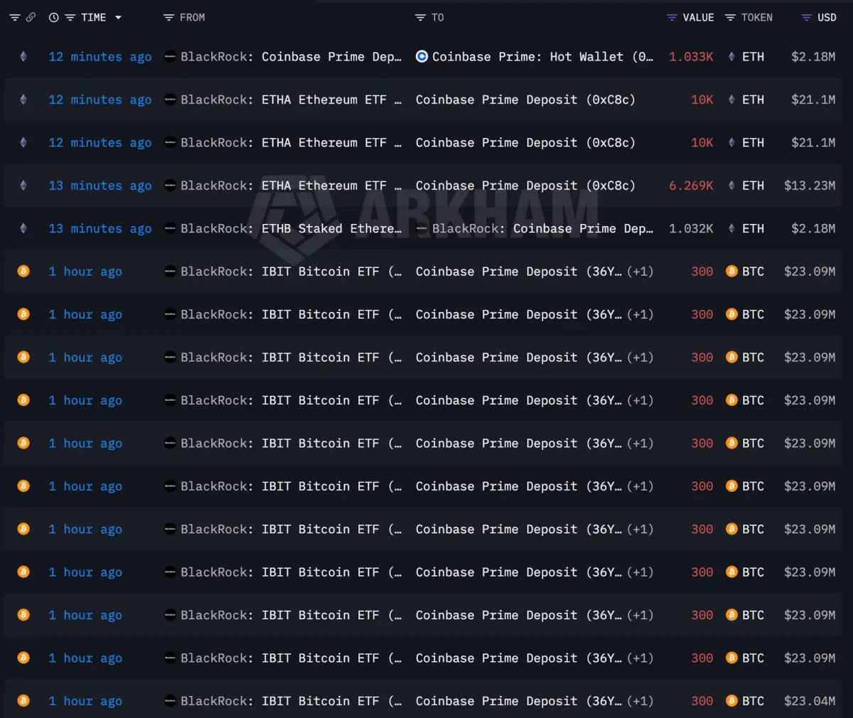Image resolution: width=853 pixels, height=718 pixels.
Task: Click the clock icon beside TIME
Action: [x=53, y=18]
